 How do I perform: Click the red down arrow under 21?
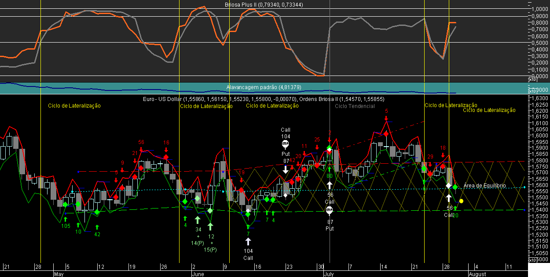135,160
